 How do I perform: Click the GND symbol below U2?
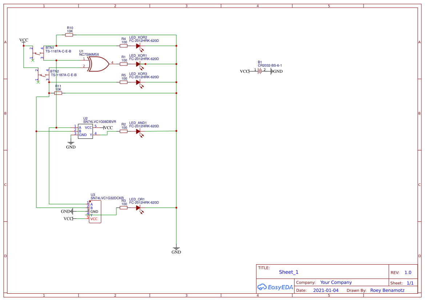point(71,143)
